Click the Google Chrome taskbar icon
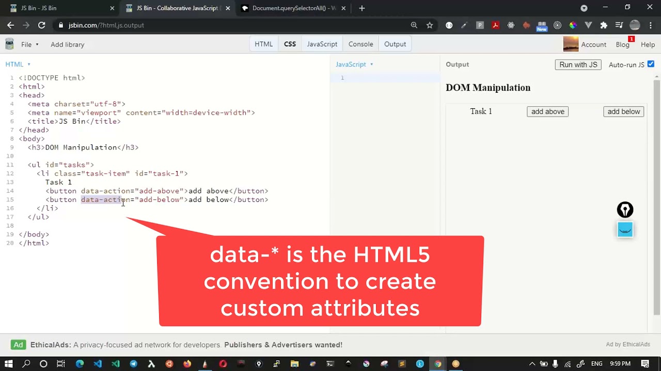 coord(437,364)
